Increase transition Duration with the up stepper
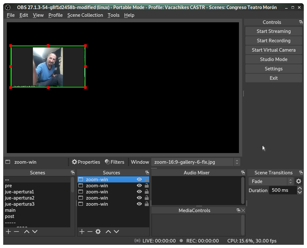 pyautogui.click(x=300, y=188)
